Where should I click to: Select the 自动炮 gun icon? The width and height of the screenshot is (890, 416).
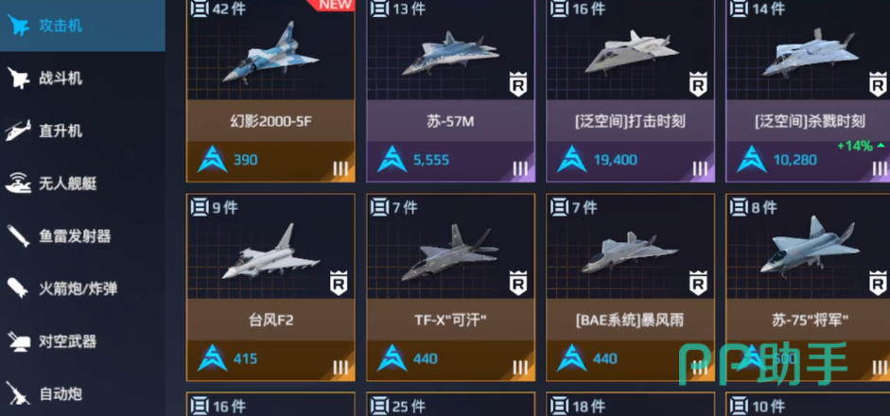click(18, 393)
